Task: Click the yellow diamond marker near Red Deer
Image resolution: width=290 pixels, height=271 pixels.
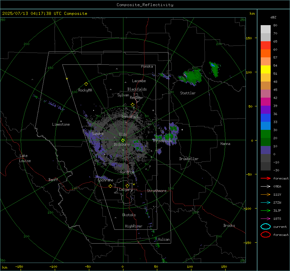Action: click(132, 104)
